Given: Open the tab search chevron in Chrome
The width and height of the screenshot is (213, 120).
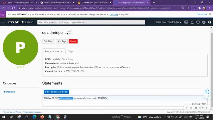Looking at the screenshot, I should pos(188,2).
